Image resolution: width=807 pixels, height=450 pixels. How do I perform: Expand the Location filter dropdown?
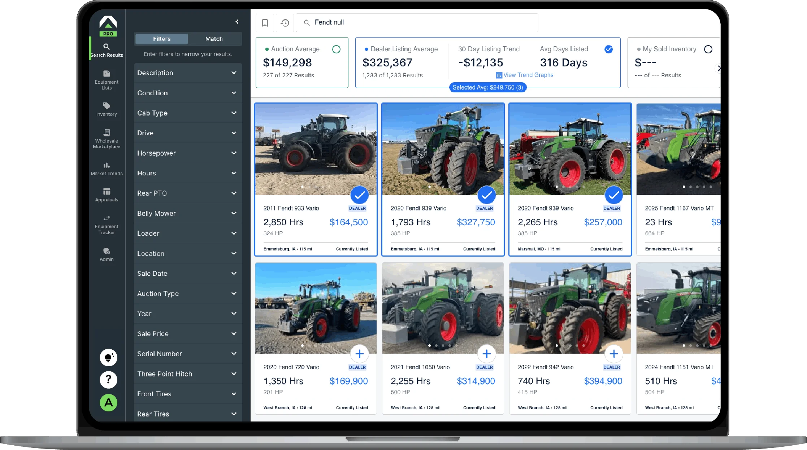pos(188,253)
